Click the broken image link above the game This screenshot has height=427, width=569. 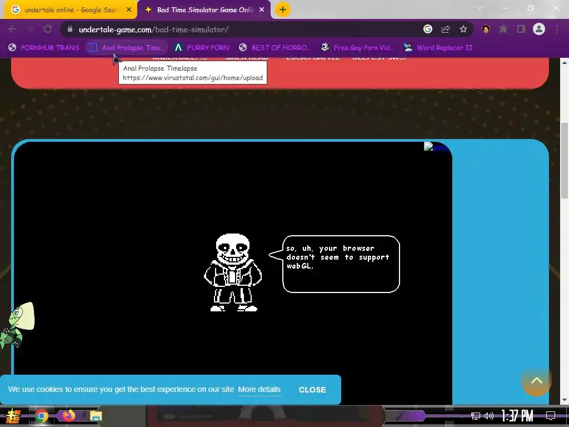pos(436,147)
